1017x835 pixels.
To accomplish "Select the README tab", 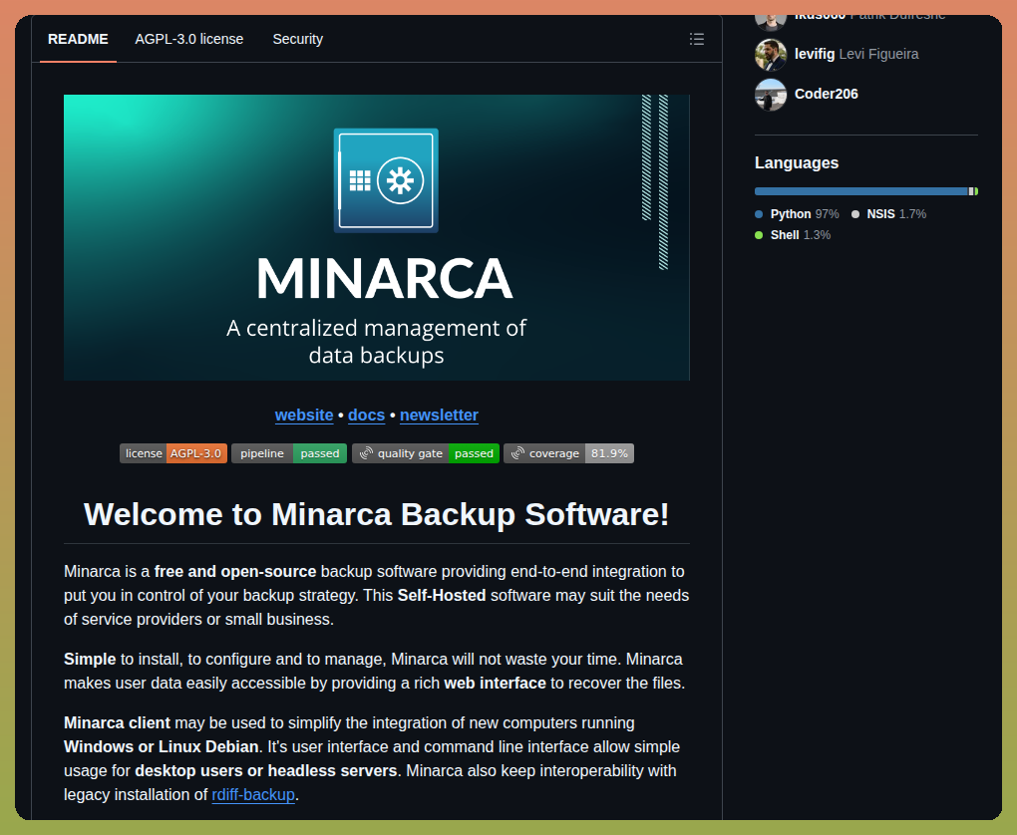I will 78,39.
